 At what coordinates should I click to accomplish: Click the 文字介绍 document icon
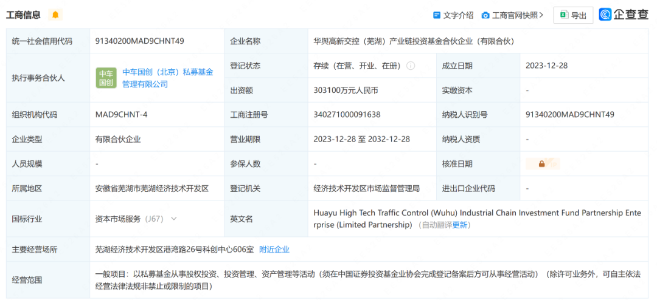[x=437, y=15]
